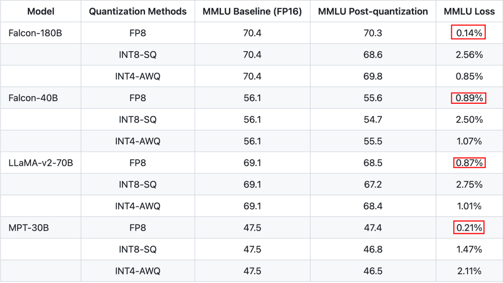
Task: Click the 2.56% MMLU Loss cell
Action: 469,54
